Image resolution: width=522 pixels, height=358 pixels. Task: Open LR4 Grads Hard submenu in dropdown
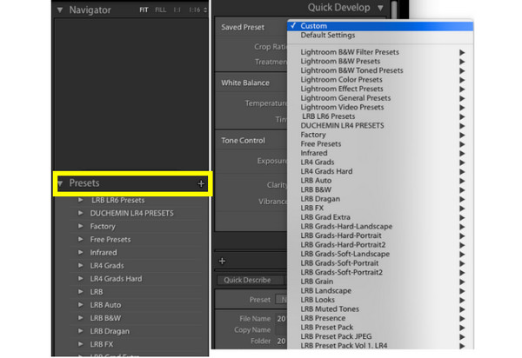pos(380,171)
